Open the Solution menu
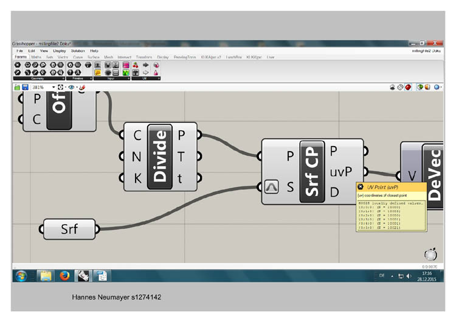Image resolution: width=456 pixels, height=322 pixels. coord(78,51)
